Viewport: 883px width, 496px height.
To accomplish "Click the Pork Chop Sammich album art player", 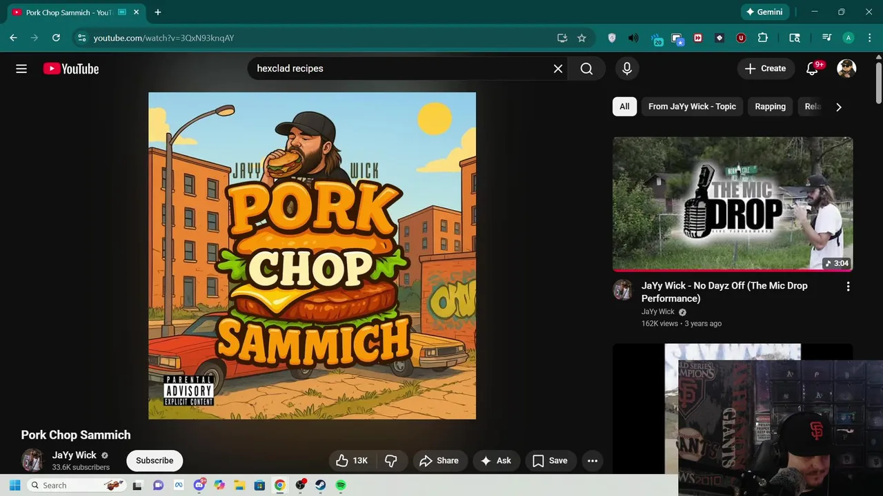I will click(312, 256).
